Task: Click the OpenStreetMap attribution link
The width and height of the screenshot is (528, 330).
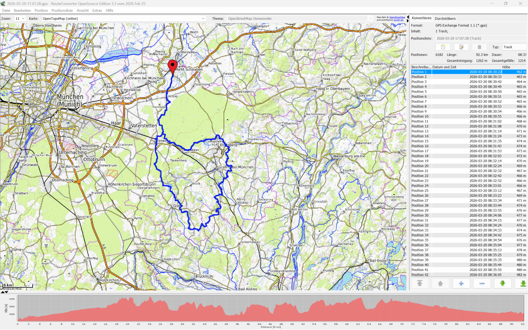Action: coord(397,17)
